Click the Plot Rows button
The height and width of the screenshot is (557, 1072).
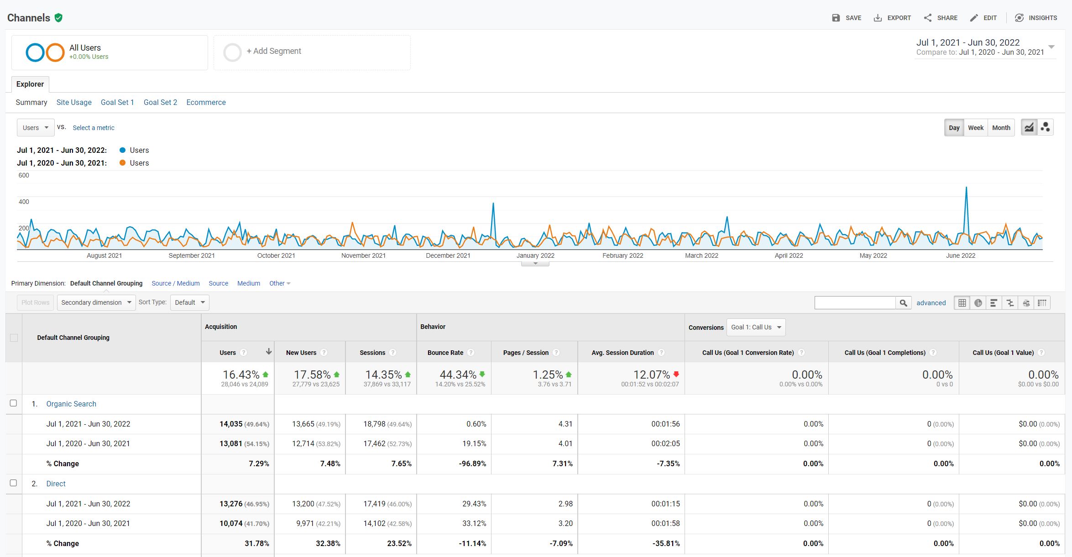[35, 302]
